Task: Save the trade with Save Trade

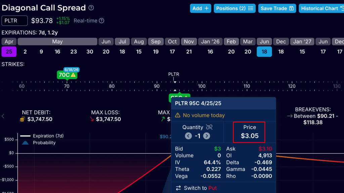Action: [x=277, y=8]
